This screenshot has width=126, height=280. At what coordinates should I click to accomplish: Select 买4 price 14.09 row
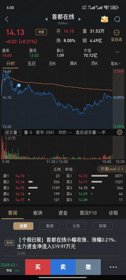[x=94, y=194]
